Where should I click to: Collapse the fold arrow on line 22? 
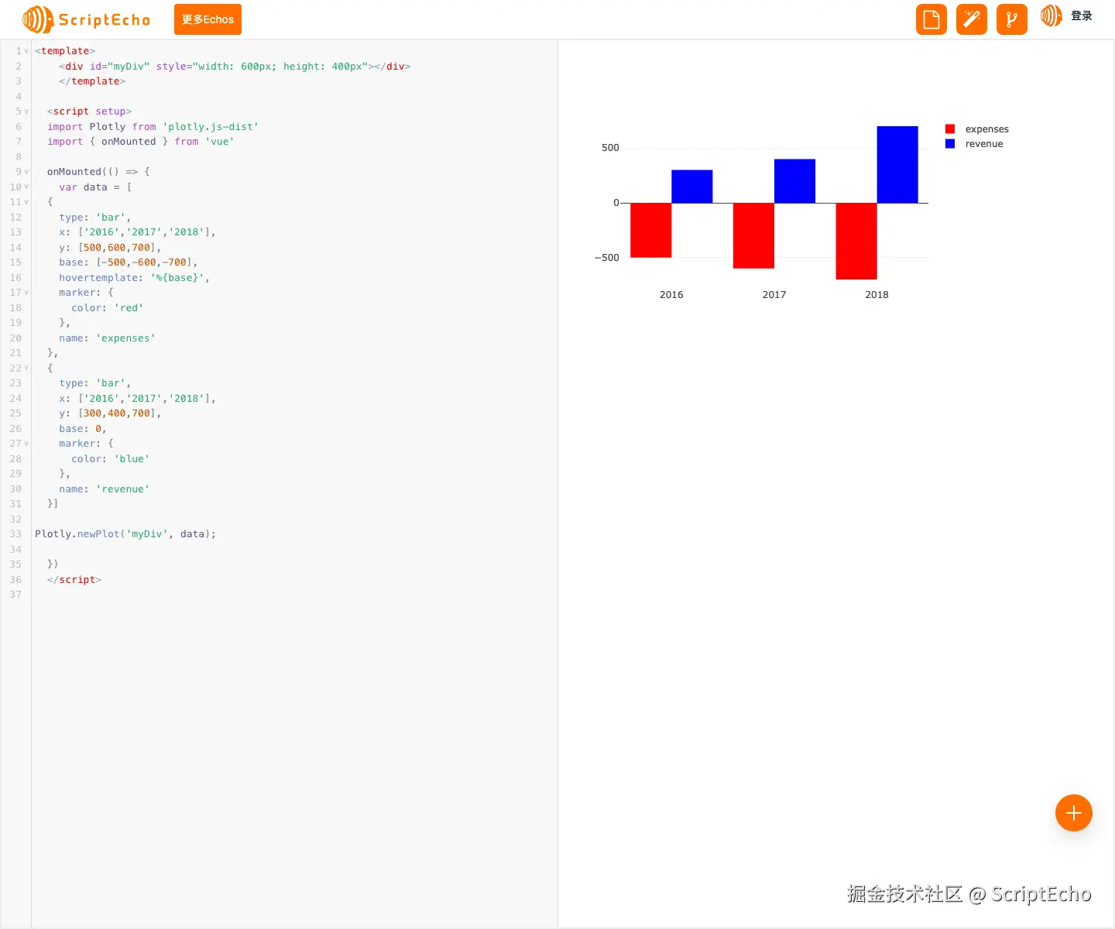click(x=26, y=368)
